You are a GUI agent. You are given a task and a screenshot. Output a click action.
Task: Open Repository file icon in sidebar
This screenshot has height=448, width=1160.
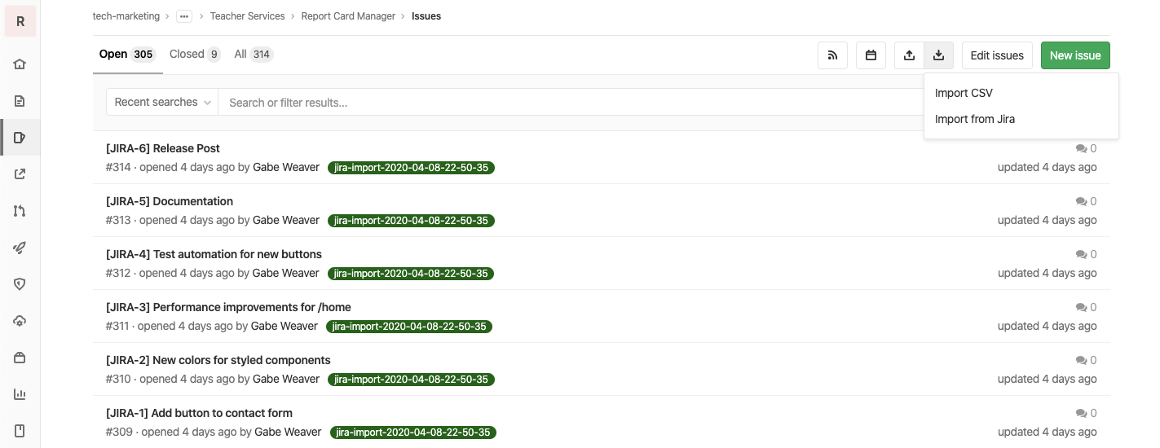point(20,101)
